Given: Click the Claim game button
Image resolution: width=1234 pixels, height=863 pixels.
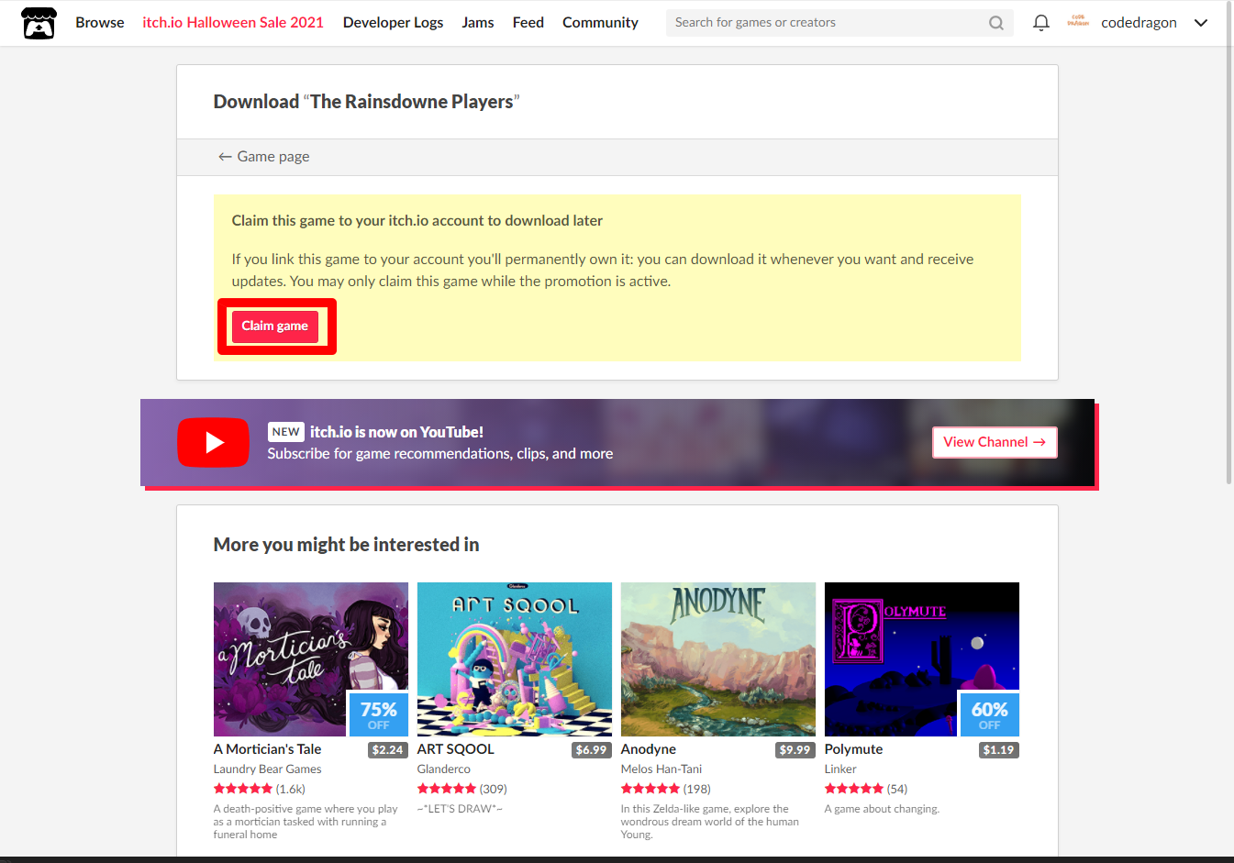Looking at the screenshot, I should point(275,326).
